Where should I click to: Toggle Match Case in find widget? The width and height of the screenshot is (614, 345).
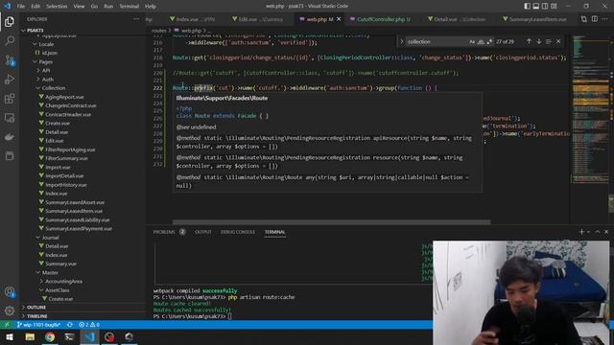click(x=472, y=42)
